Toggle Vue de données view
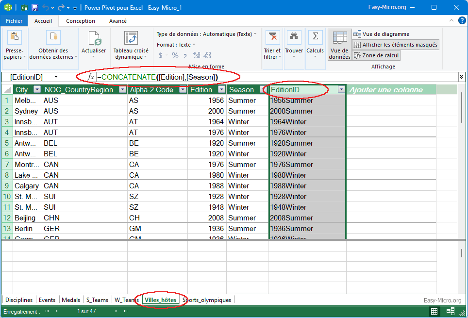Screen dimensions: 468x318 click(x=339, y=45)
